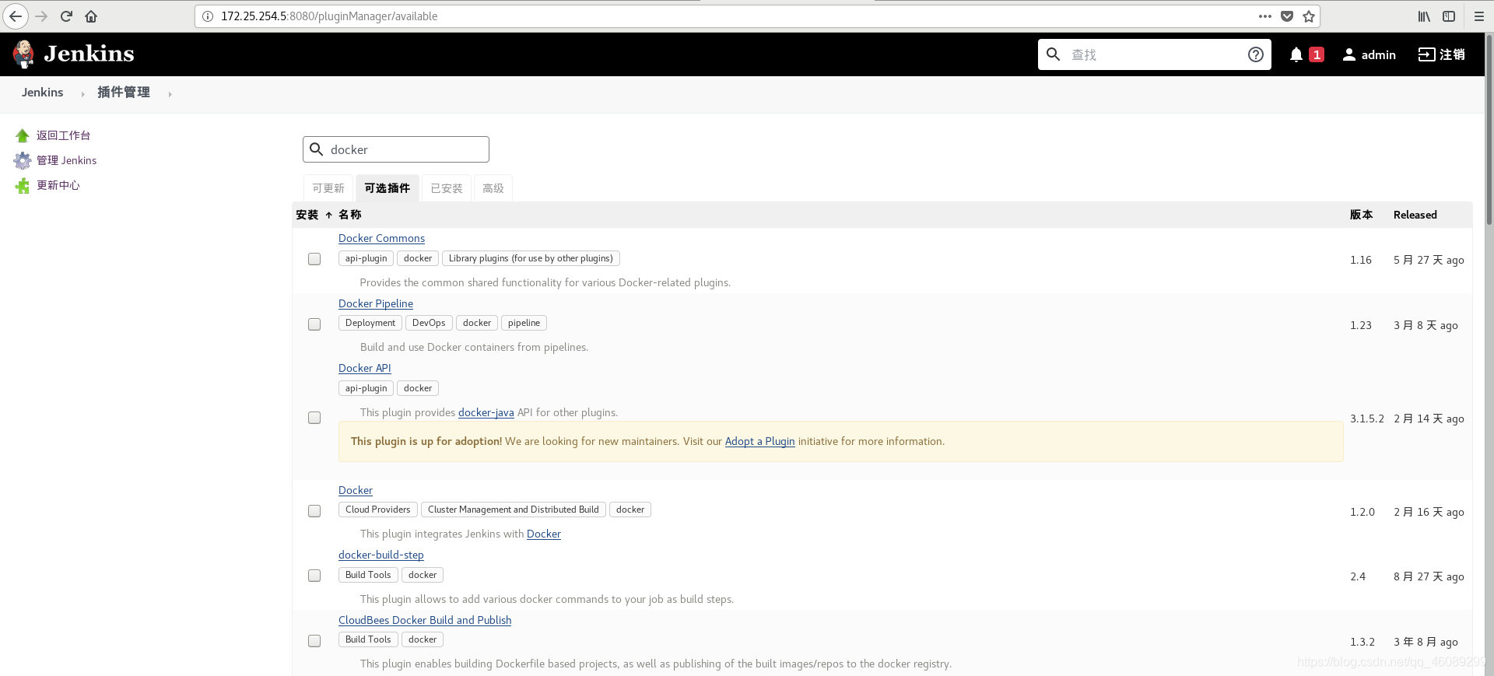The height and width of the screenshot is (676, 1494).
Task: Click Cluster Management and Distributed Build tag
Action: click(x=514, y=510)
